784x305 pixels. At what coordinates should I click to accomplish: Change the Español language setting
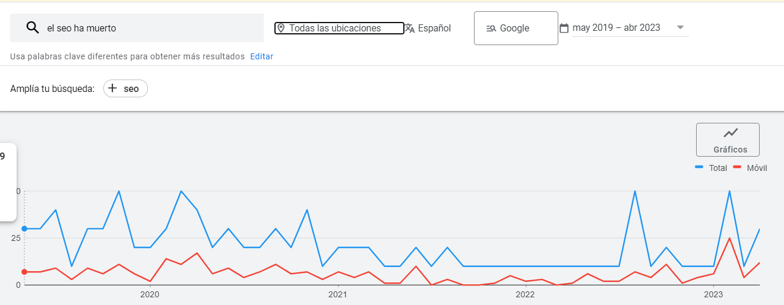pos(434,28)
